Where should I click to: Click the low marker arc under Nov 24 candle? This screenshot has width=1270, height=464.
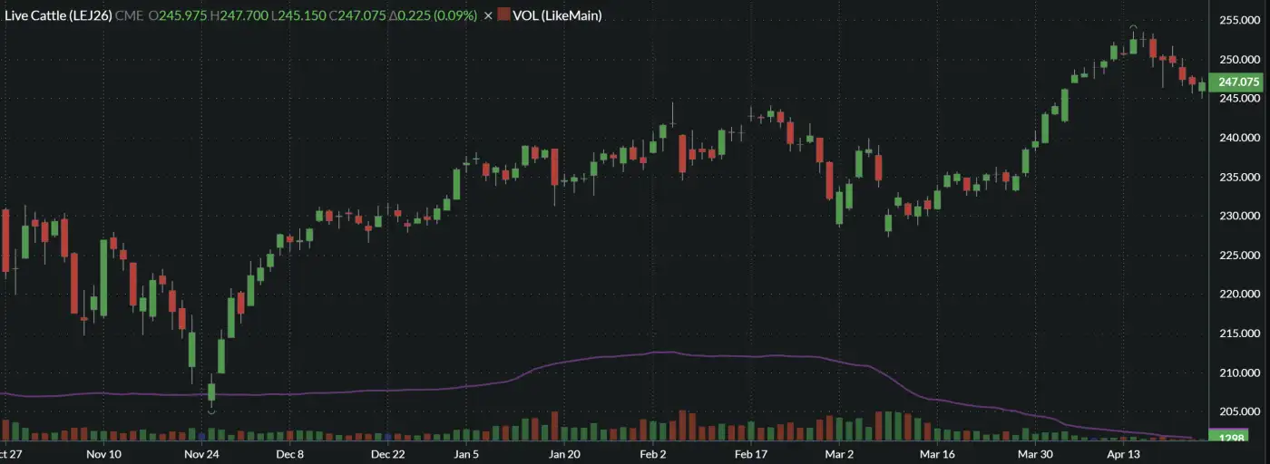point(211,412)
